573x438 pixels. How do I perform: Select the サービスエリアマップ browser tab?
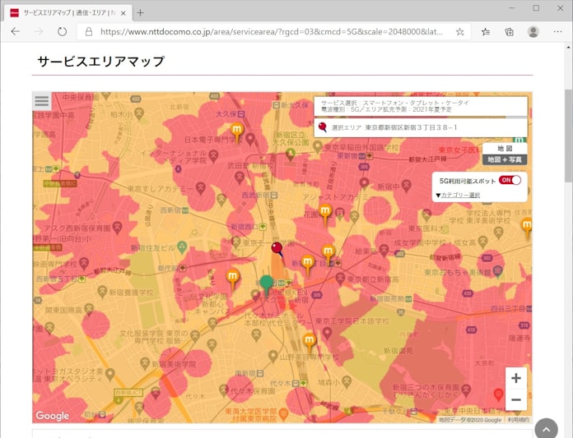(68, 13)
